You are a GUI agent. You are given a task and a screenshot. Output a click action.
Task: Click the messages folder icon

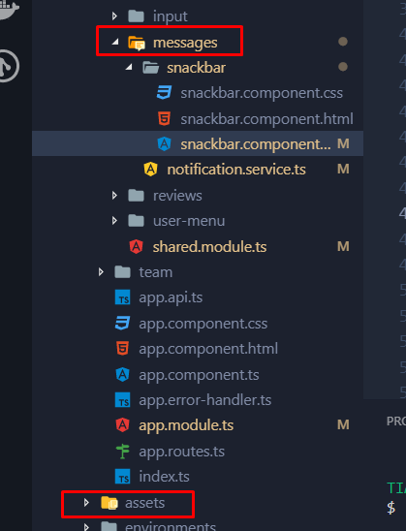pos(137,43)
